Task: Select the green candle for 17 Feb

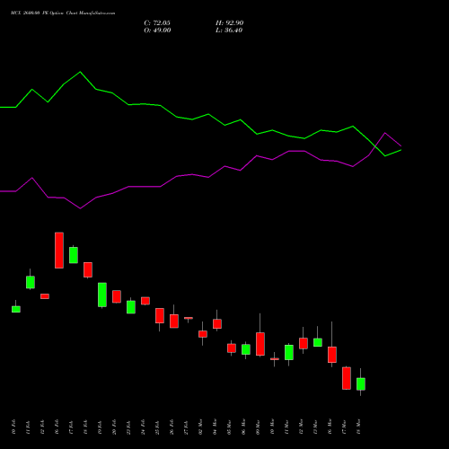Action: click(x=74, y=255)
